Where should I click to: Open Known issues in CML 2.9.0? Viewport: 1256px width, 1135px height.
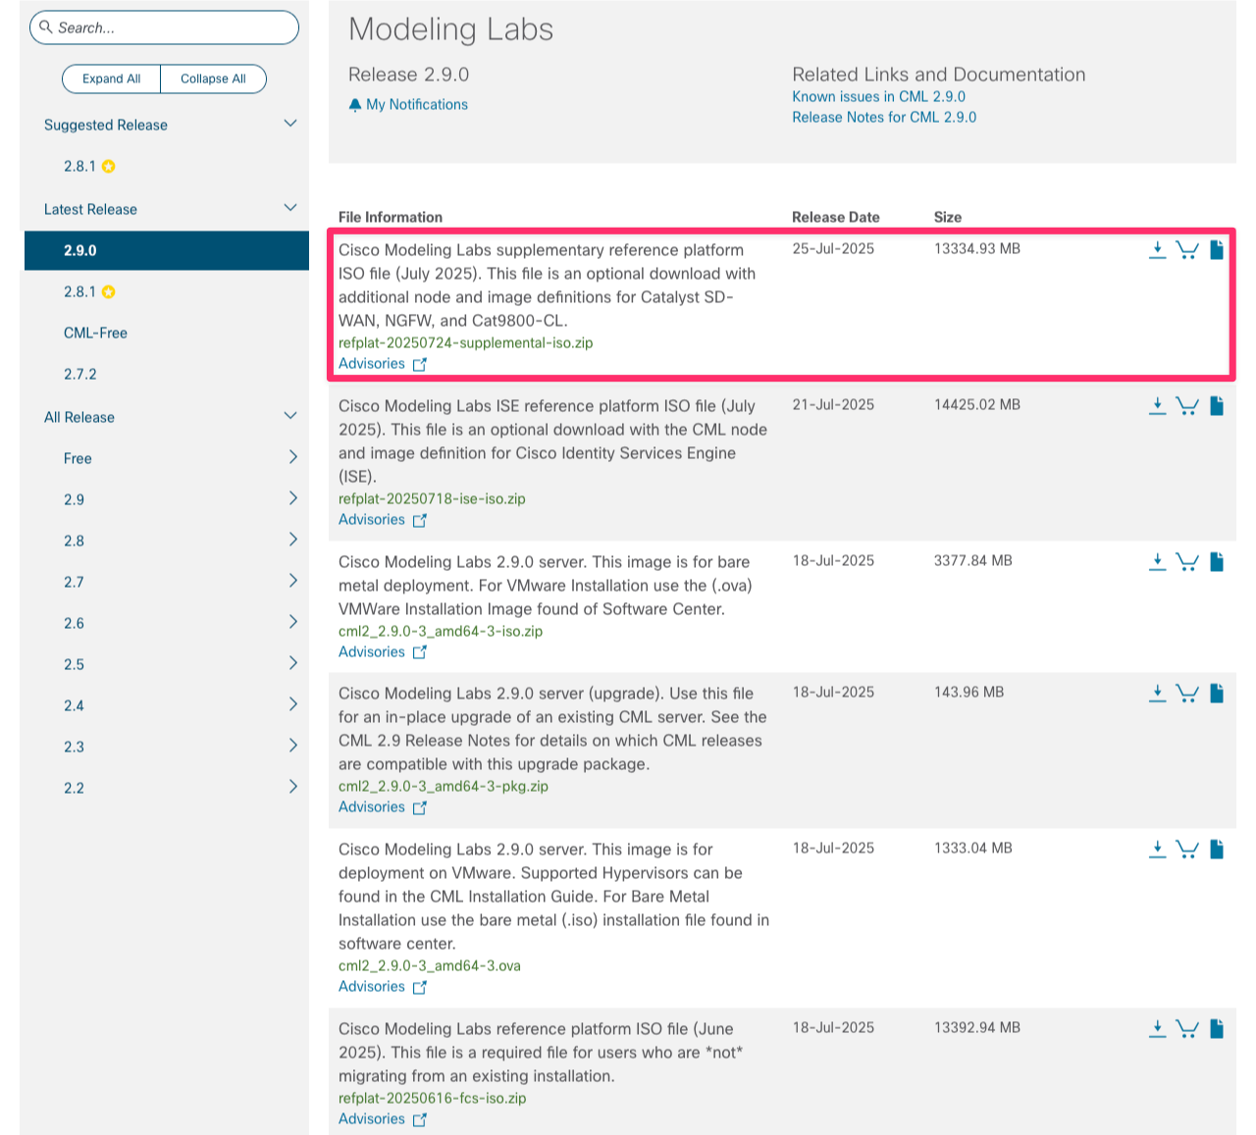[878, 97]
